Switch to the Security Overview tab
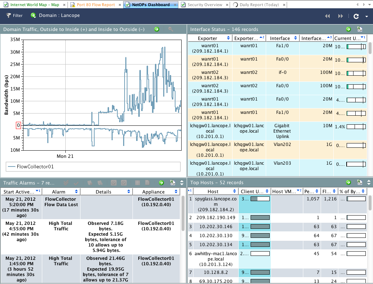The width and height of the screenshot is (373, 284). 204,5
